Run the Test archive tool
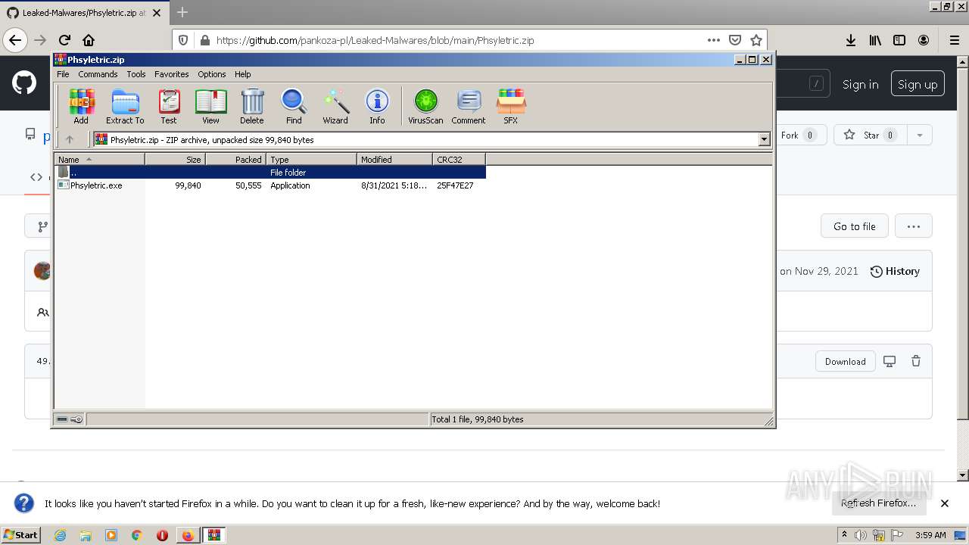This screenshot has width=969, height=545. [169, 106]
